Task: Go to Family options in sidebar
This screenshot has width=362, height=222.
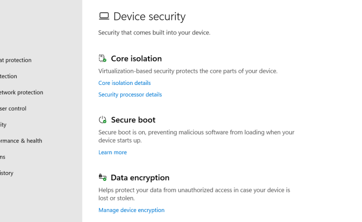Action: coord(3,157)
